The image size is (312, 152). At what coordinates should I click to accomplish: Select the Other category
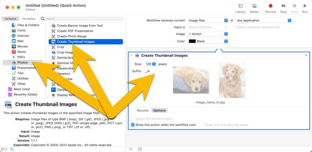click(21, 84)
